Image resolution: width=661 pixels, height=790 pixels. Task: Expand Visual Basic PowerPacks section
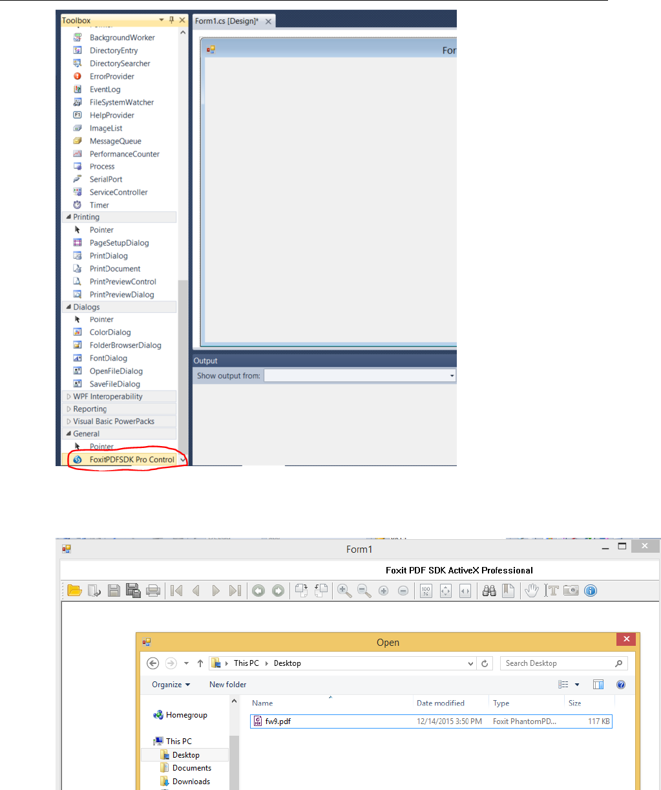tap(68, 422)
